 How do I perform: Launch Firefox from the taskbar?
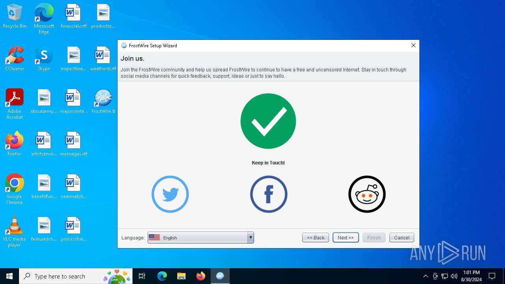pyautogui.click(x=201, y=276)
